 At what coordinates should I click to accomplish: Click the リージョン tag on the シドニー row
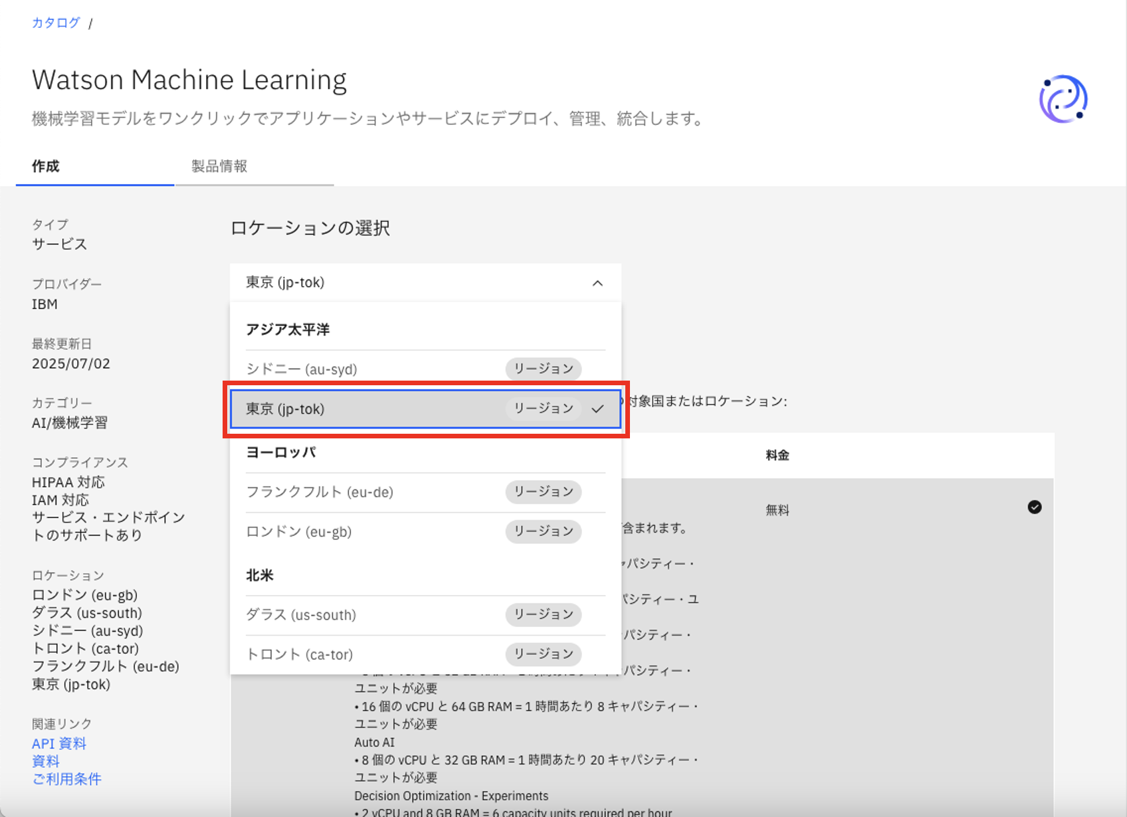click(x=543, y=369)
